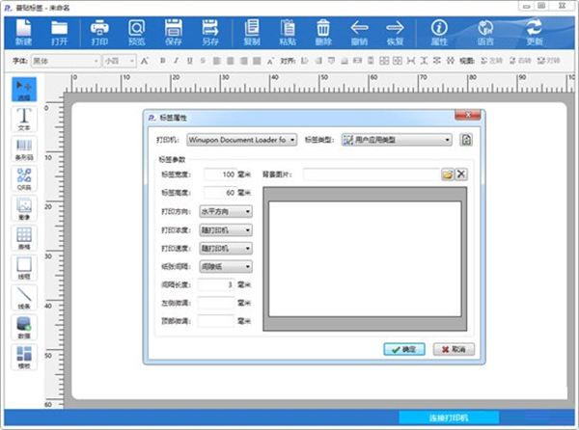Image resolution: width=579 pixels, height=430 pixels.
Task: Toggle bold formatting in the font bar
Action: (x=163, y=61)
